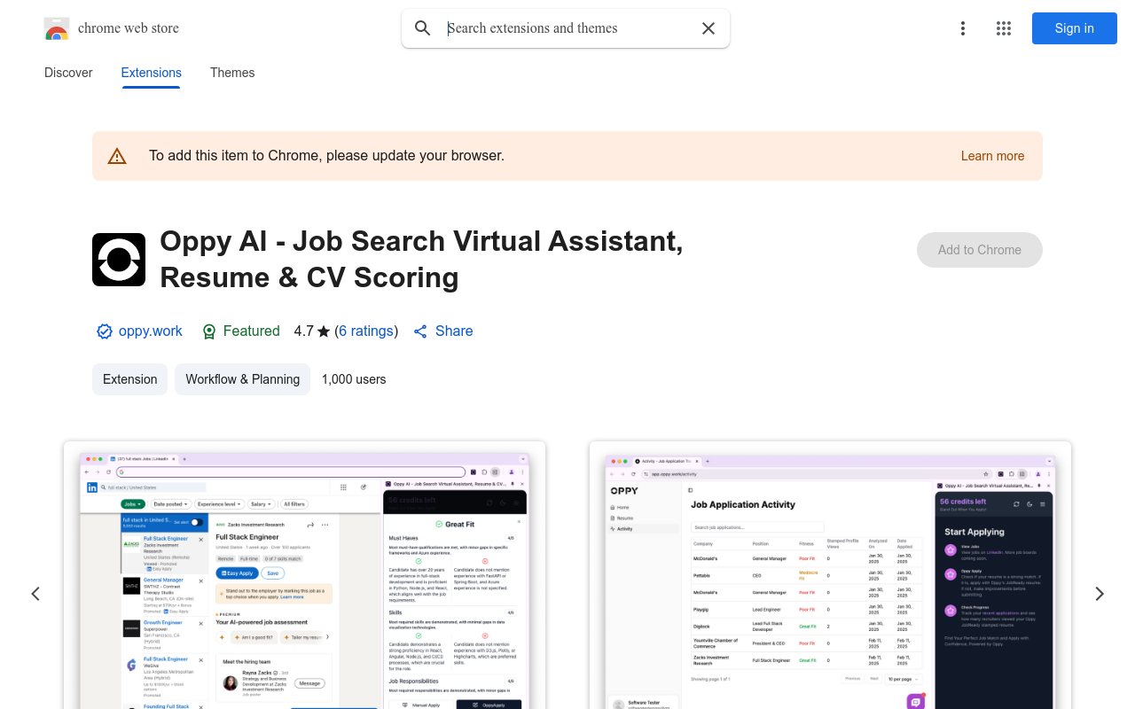Click the Oppy AI extension logo
This screenshot has height=709, width=1135.
[x=119, y=260]
